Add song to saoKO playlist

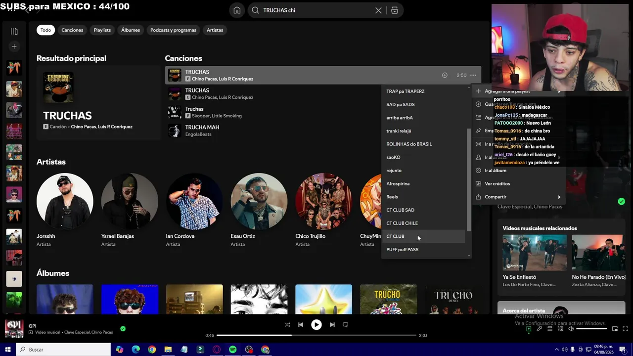[424, 157]
